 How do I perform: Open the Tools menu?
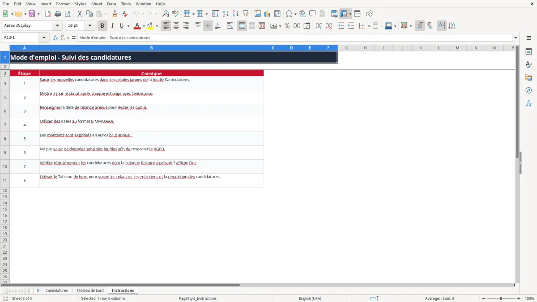(x=126, y=4)
